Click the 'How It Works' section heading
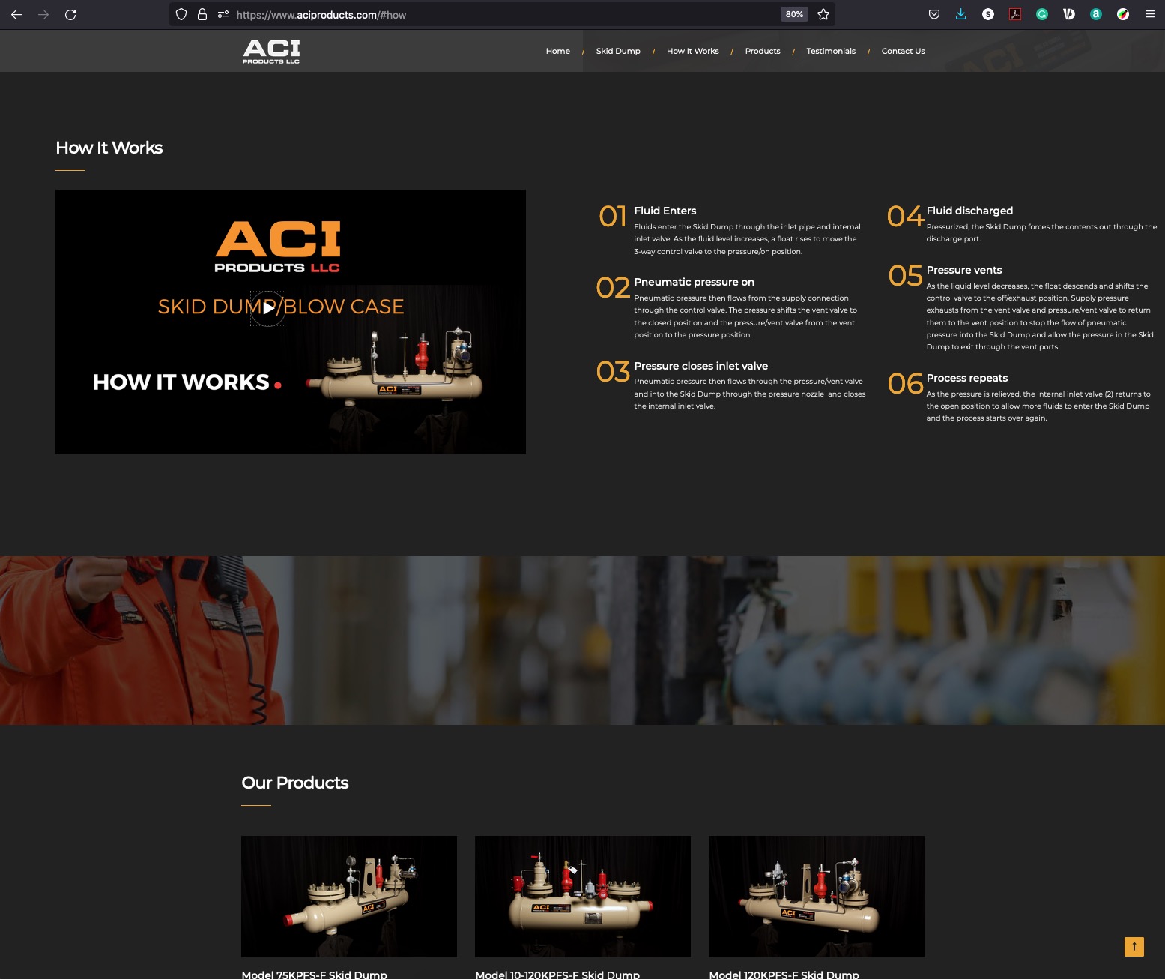 [x=109, y=148]
